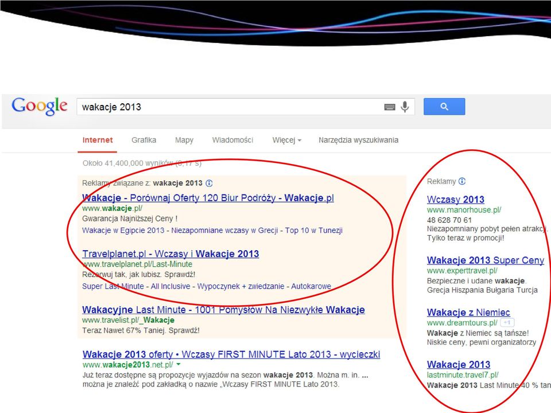551x413 pixels.
Task: Select the Internet tab
Action: tap(98, 140)
